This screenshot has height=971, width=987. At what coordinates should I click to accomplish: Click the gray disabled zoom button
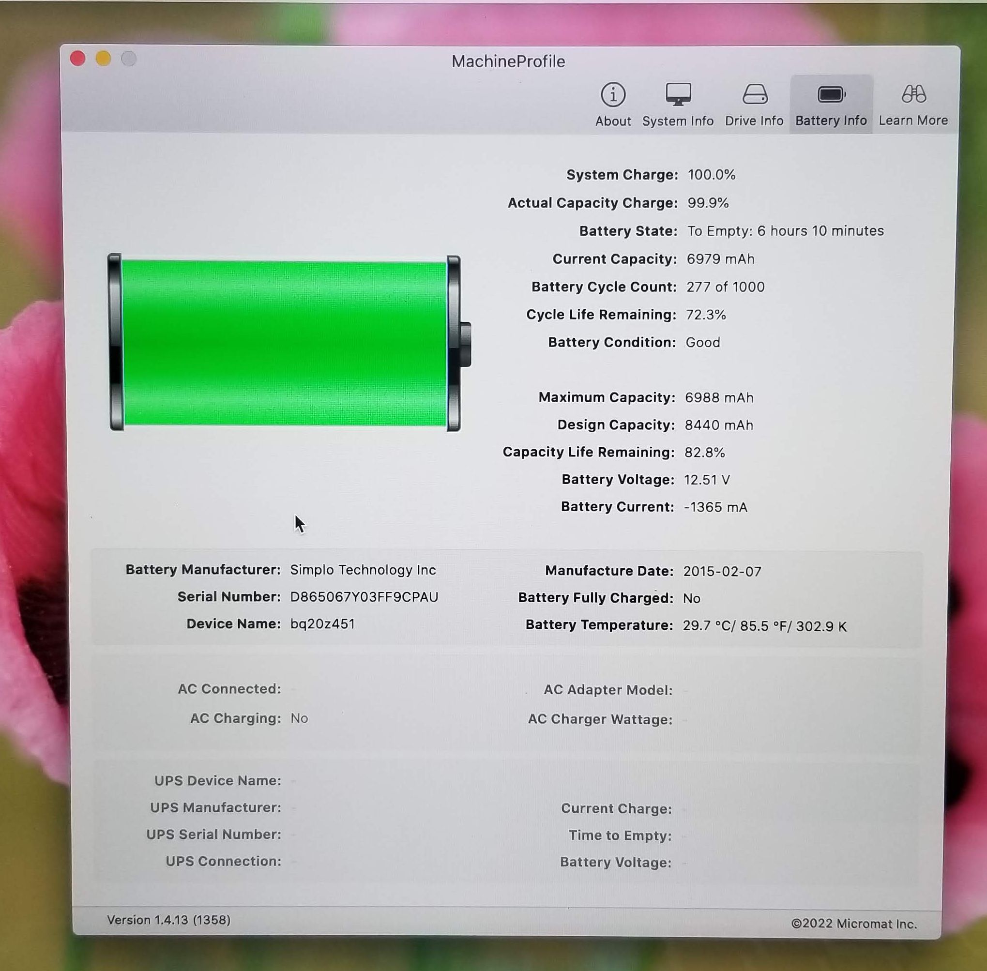(x=129, y=59)
